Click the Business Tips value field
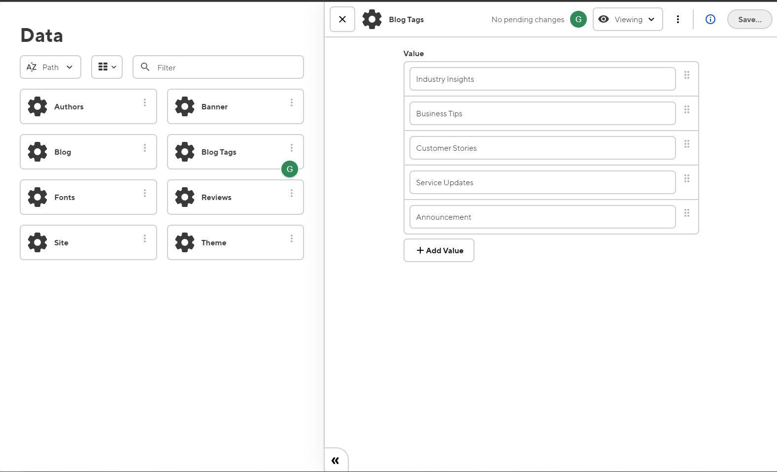 542,113
